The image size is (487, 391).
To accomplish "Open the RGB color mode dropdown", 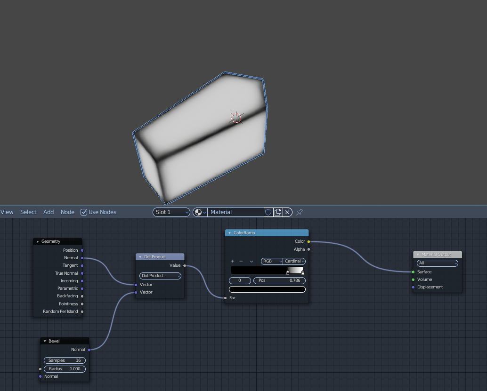I will (x=272, y=261).
